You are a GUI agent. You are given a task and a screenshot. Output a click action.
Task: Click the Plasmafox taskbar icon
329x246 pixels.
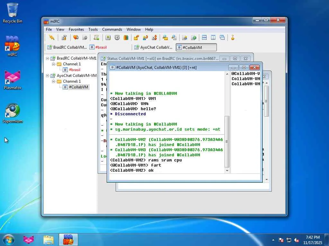click(x=29, y=240)
